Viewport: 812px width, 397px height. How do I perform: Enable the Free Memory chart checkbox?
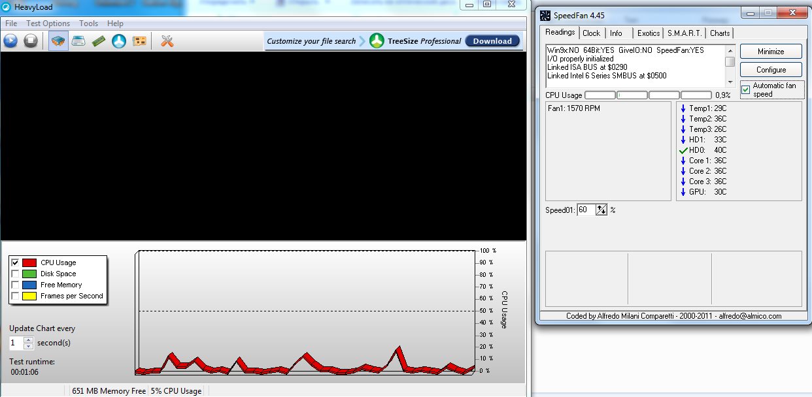[15, 285]
